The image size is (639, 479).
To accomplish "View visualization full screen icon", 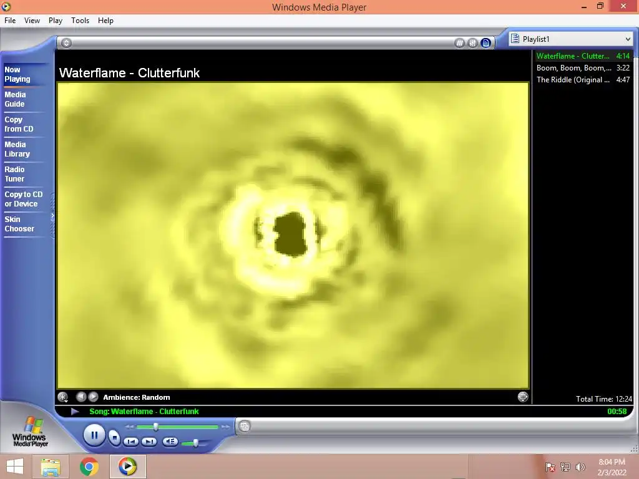I will click(523, 397).
